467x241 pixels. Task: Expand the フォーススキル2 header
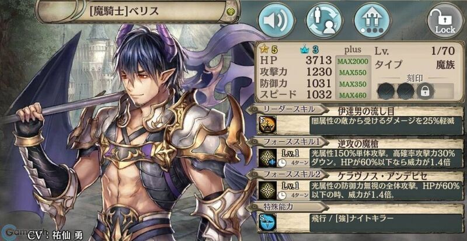tap(288, 175)
